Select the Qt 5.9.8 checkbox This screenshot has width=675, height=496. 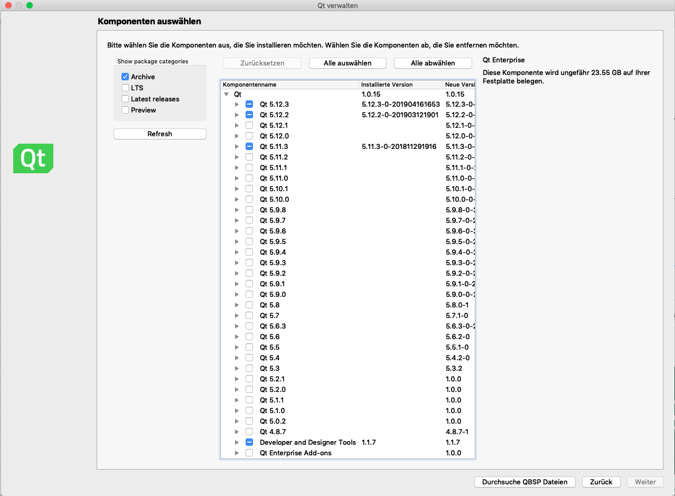(x=249, y=210)
